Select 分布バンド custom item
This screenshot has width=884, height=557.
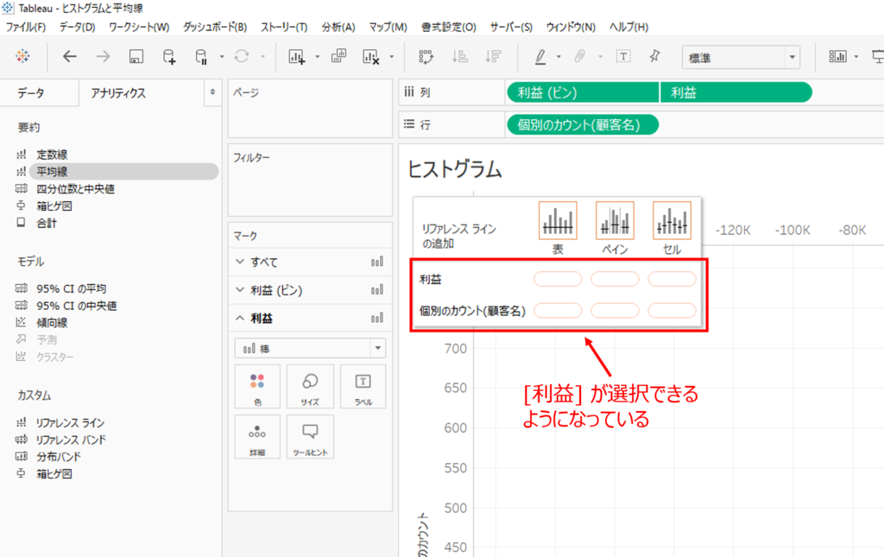click(59, 457)
